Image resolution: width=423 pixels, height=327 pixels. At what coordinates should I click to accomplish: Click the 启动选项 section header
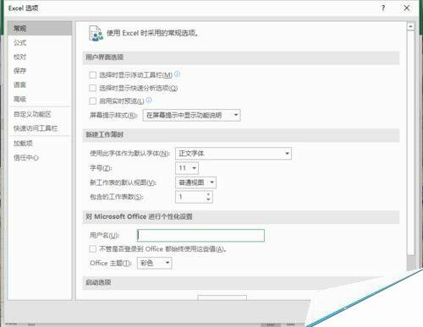click(x=98, y=282)
